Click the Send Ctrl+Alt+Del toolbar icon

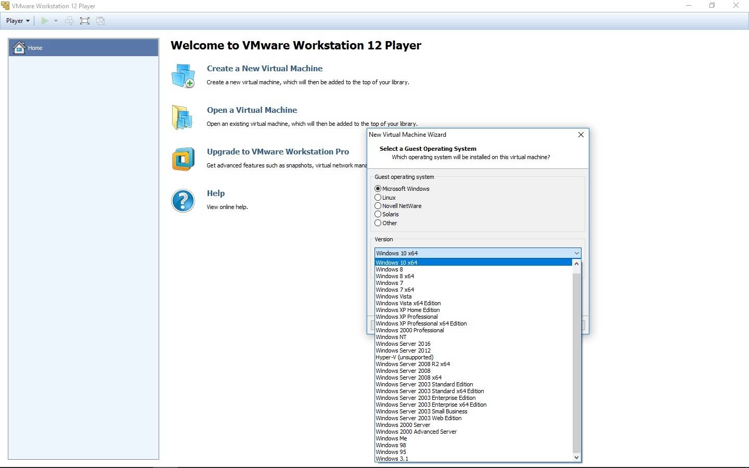69,21
